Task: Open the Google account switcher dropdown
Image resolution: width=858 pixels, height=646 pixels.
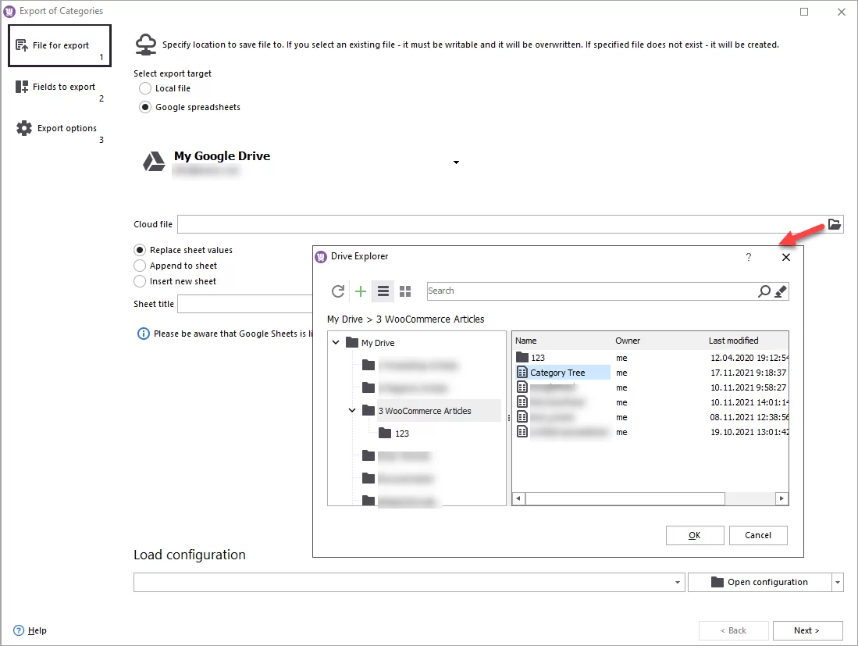Action: tap(456, 162)
